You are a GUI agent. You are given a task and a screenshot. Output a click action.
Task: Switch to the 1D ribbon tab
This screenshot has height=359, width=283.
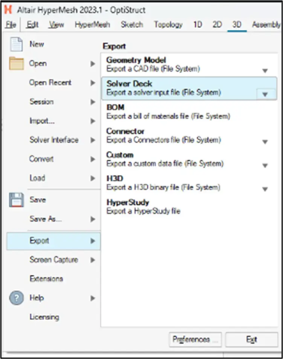click(198, 25)
